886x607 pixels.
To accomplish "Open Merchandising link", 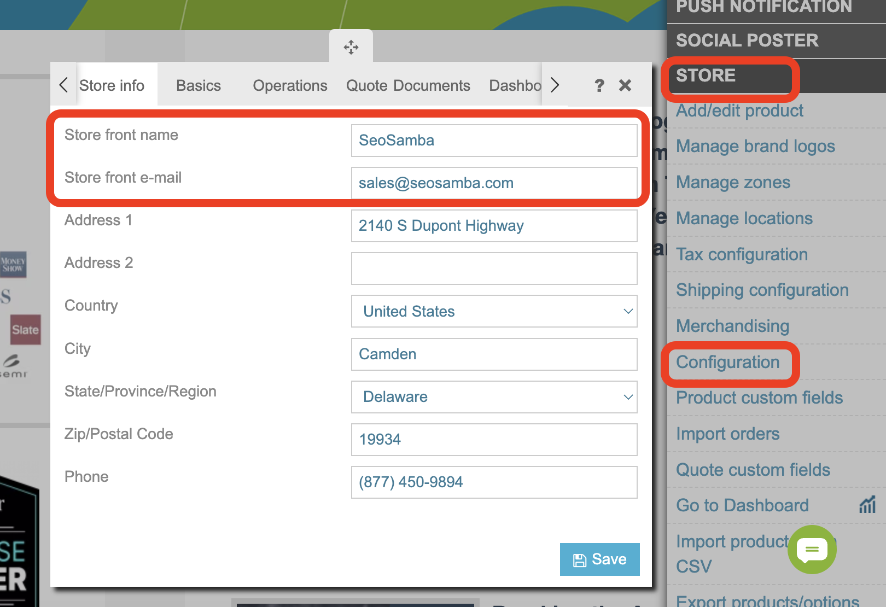I will click(732, 326).
